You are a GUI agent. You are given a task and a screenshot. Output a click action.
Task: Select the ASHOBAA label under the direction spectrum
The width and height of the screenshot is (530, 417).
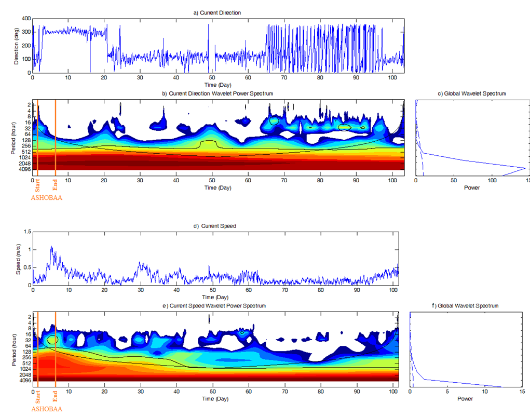[x=47, y=197]
